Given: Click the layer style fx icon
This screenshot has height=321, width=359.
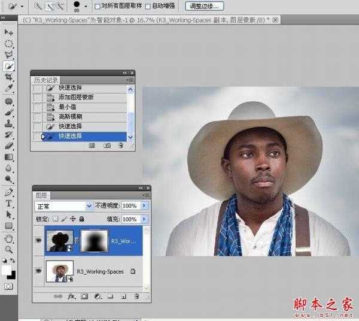Looking at the screenshot, I should [x=71, y=296].
